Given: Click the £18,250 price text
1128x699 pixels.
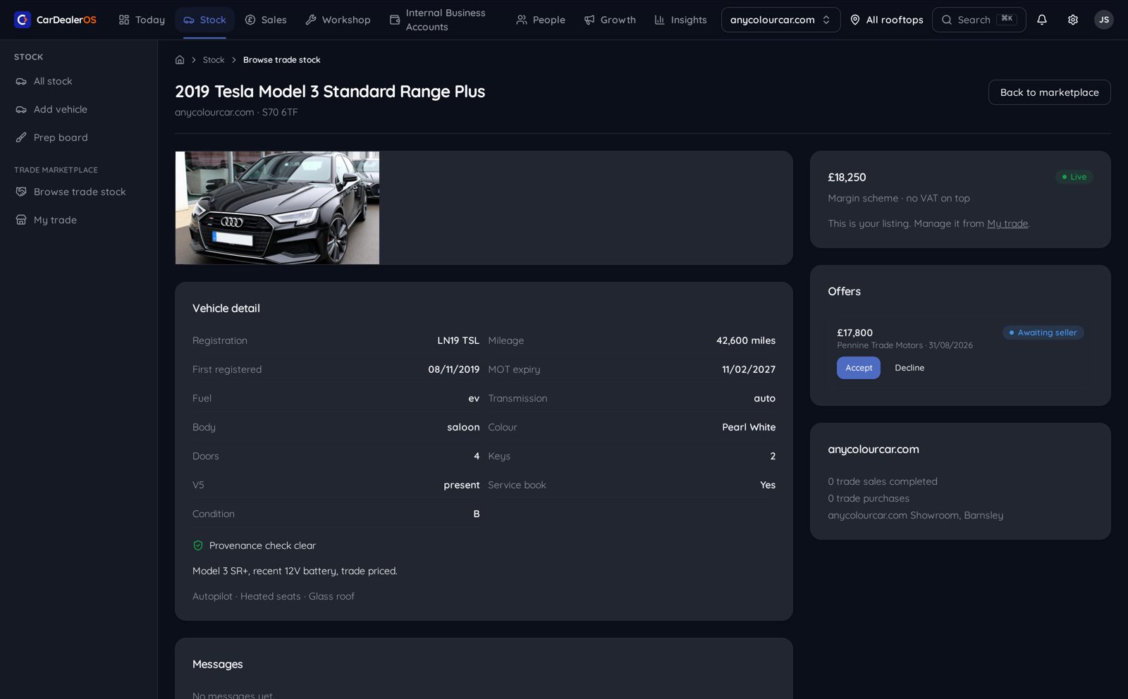Looking at the screenshot, I should point(847,178).
